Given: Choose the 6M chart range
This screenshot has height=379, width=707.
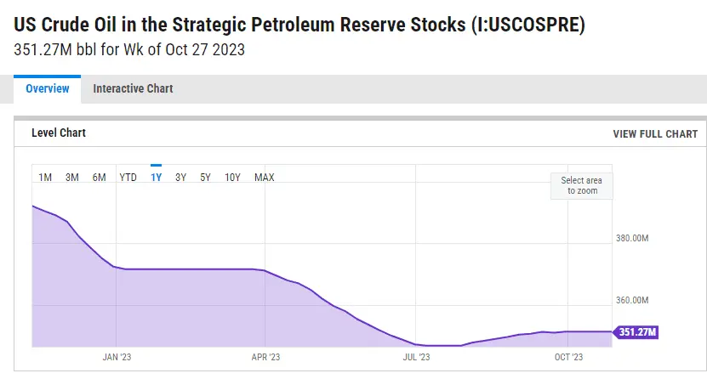Looking at the screenshot, I should click(x=100, y=177).
